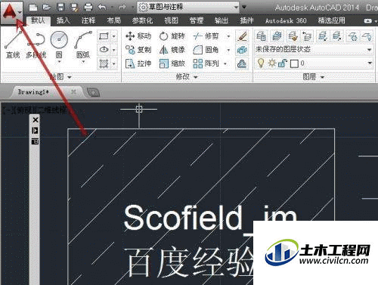Expand the 图层 panel title
Image resolution: width=378 pixels, height=285 pixels.
(314, 76)
